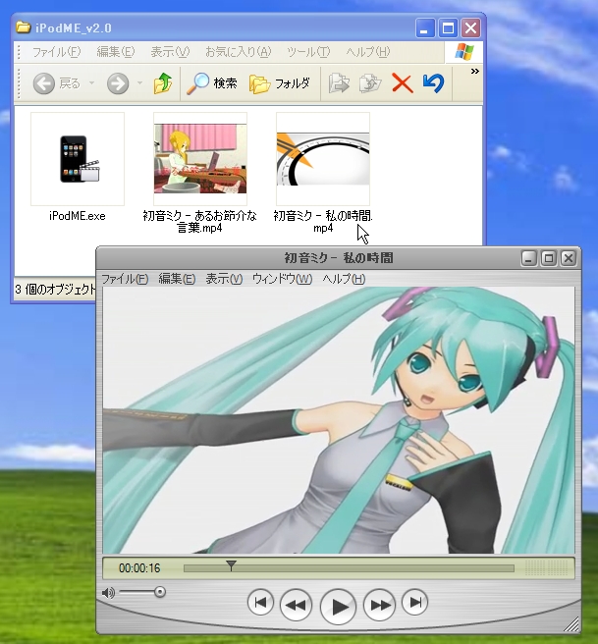Select the iPodME.exe application icon
The height and width of the screenshot is (644, 598).
pyautogui.click(x=78, y=159)
